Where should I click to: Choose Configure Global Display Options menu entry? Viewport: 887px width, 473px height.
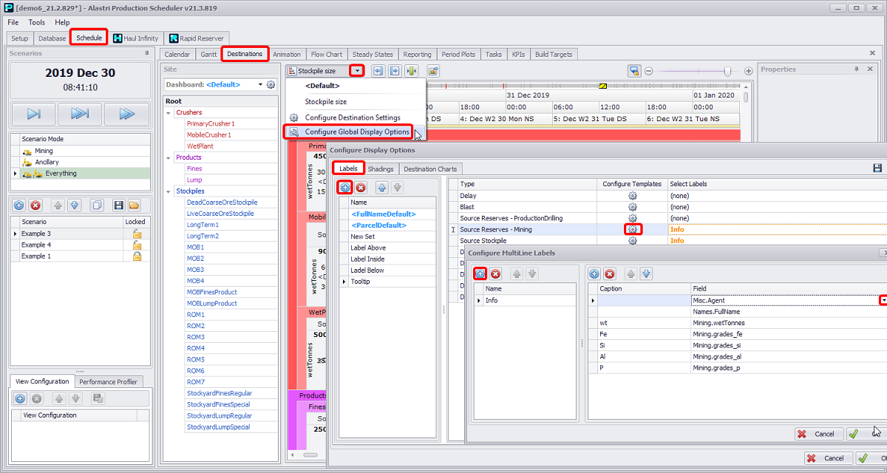point(356,132)
